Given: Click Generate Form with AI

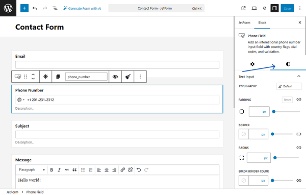Looking at the screenshot, I should click(x=82, y=8).
